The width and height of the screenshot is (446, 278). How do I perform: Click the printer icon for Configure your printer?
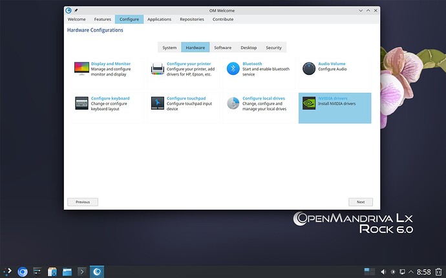157,69
